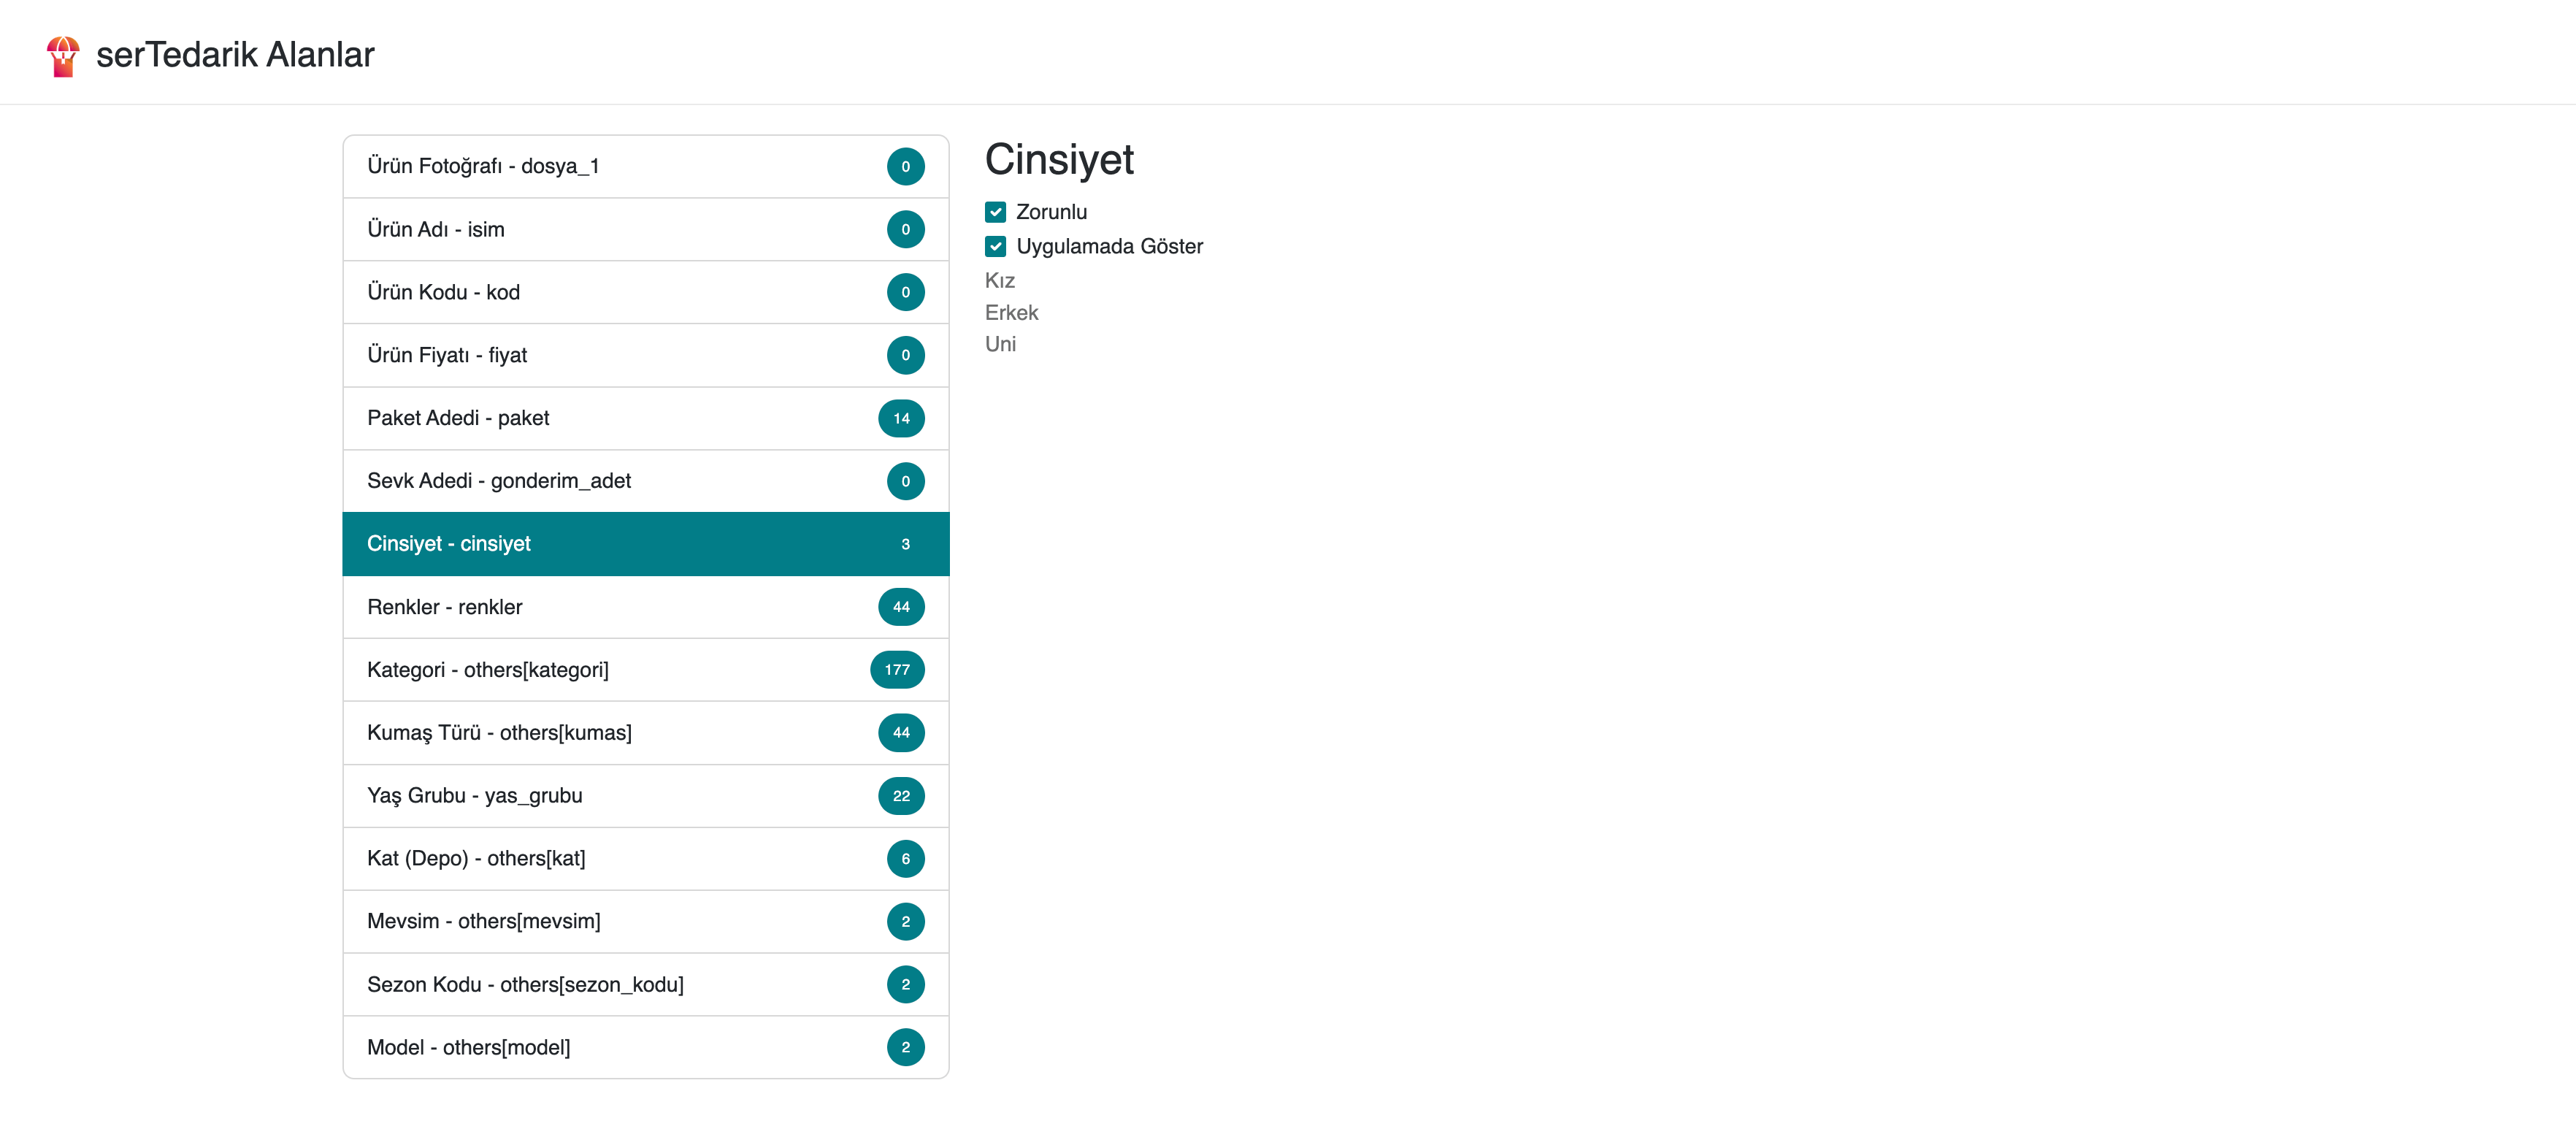
Task: Open Sezon Kodu - others[sezon_kodu] entry
Action: click(x=525, y=984)
